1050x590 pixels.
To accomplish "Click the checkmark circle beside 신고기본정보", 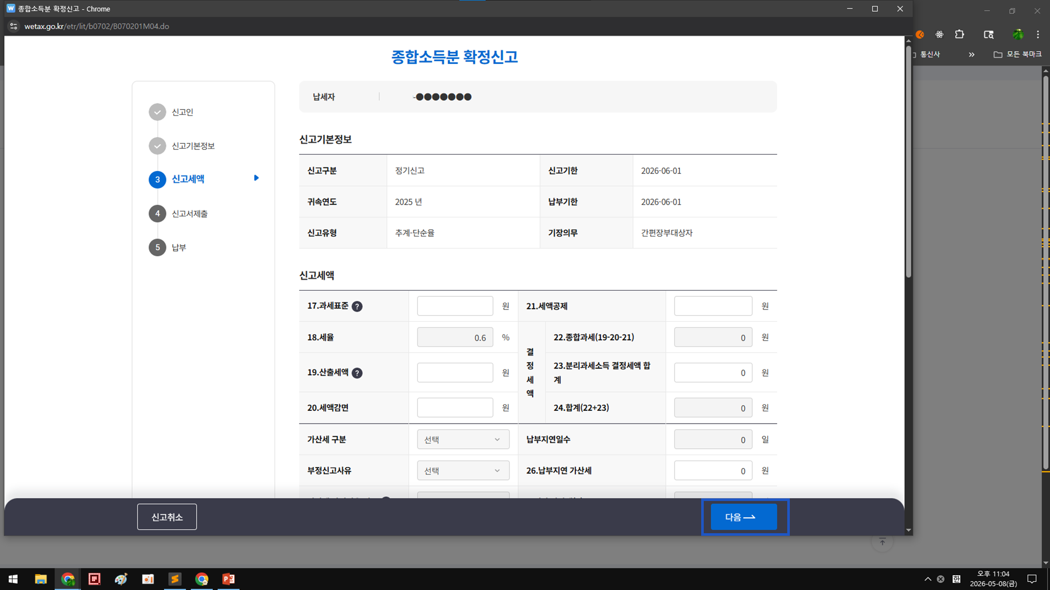I will point(157,146).
